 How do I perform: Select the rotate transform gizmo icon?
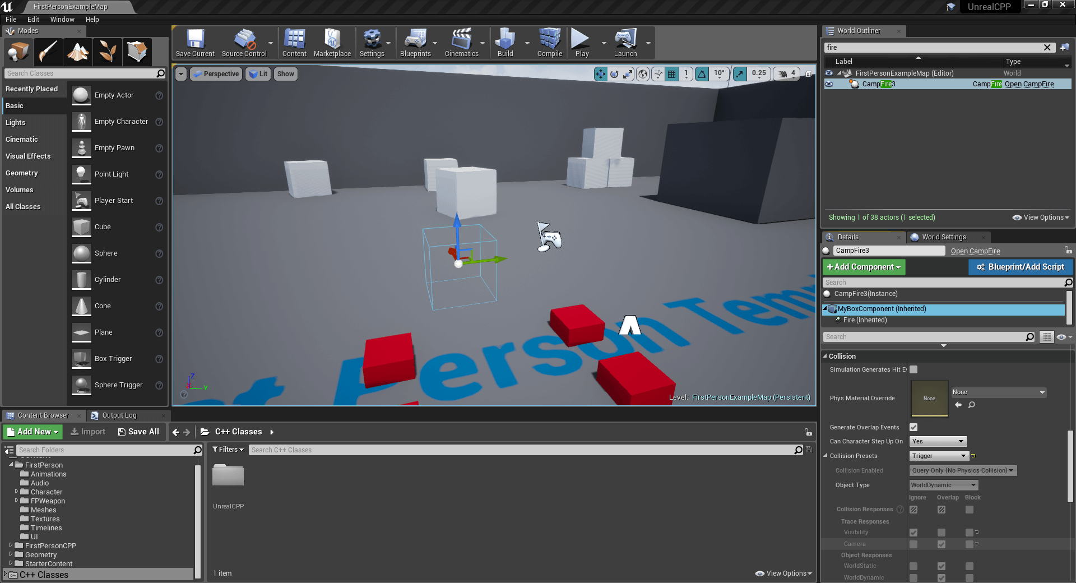point(614,74)
